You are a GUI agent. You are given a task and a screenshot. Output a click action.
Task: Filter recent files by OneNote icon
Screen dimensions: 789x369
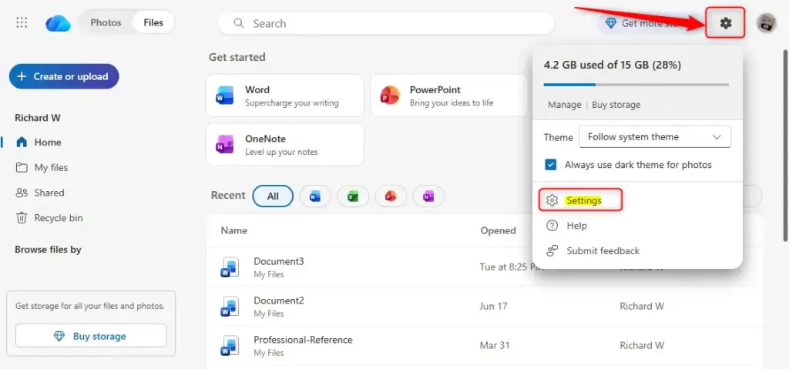click(428, 196)
